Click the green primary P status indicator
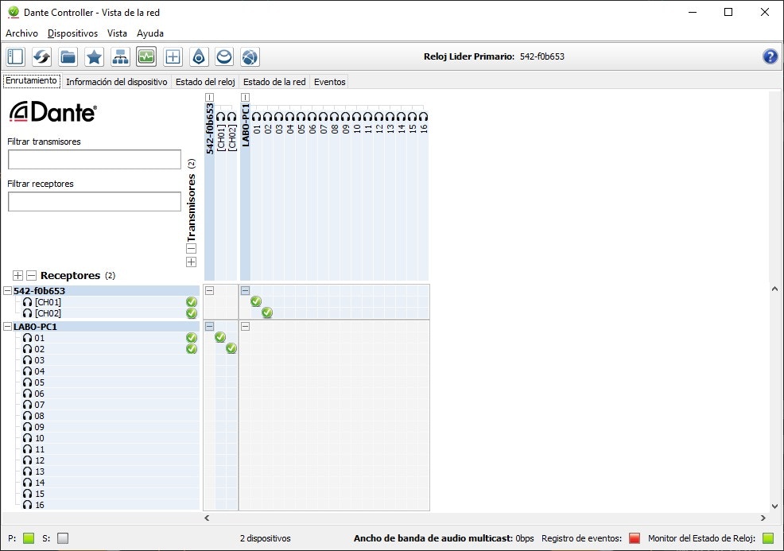 [29, 538]
